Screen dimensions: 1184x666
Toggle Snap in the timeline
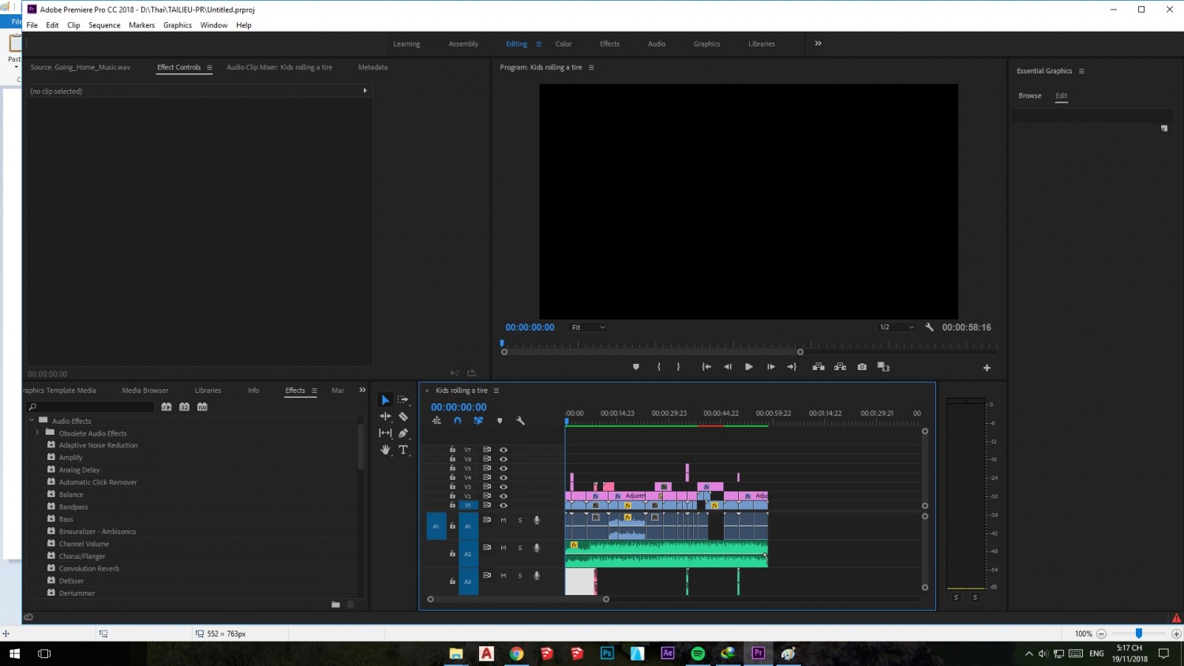click(457, 421)
